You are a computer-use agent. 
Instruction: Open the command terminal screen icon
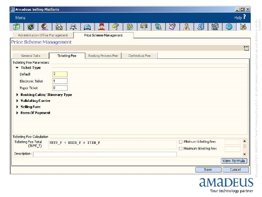[x=31, y=27]
